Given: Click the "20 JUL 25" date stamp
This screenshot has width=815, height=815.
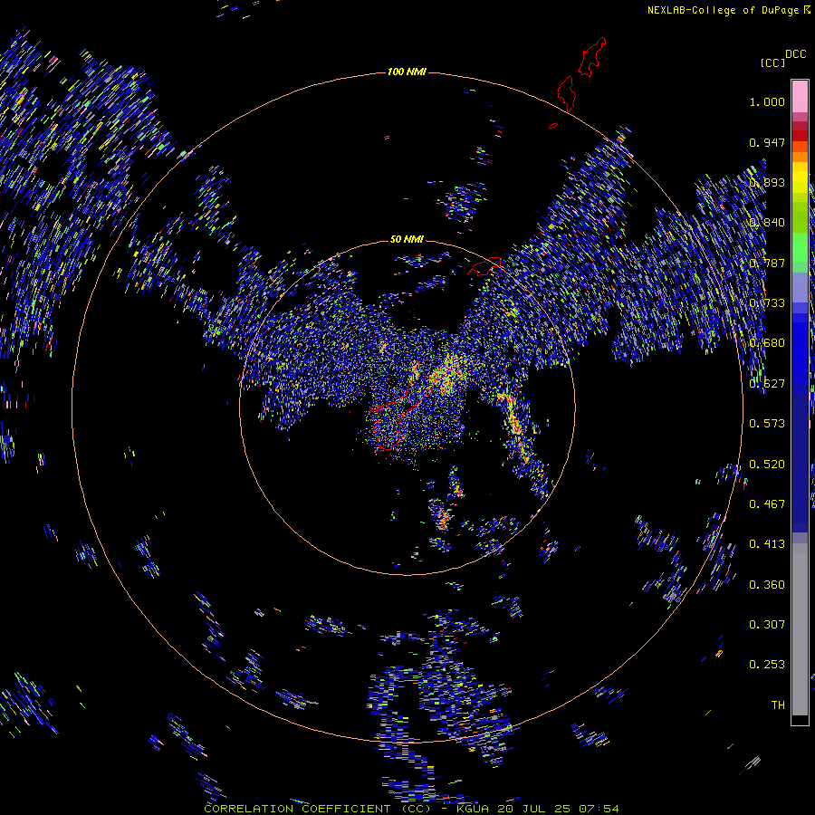Looking at the screenshot, I should [x=533, y=809].
